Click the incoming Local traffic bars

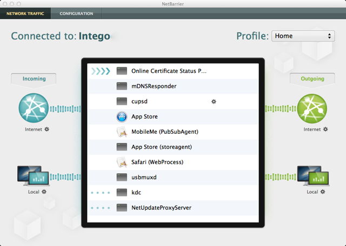(65, 177)
